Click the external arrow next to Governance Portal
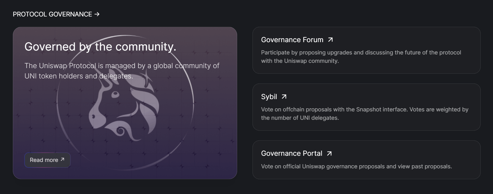 329,154
